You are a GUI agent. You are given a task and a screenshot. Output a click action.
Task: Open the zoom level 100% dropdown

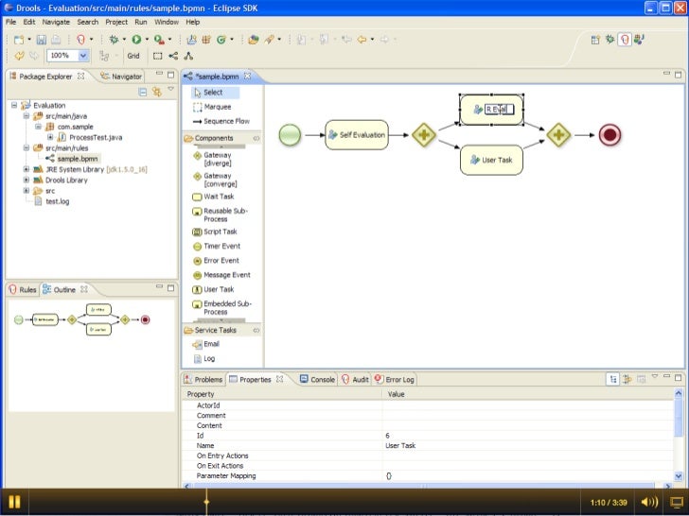pos(83,56)
